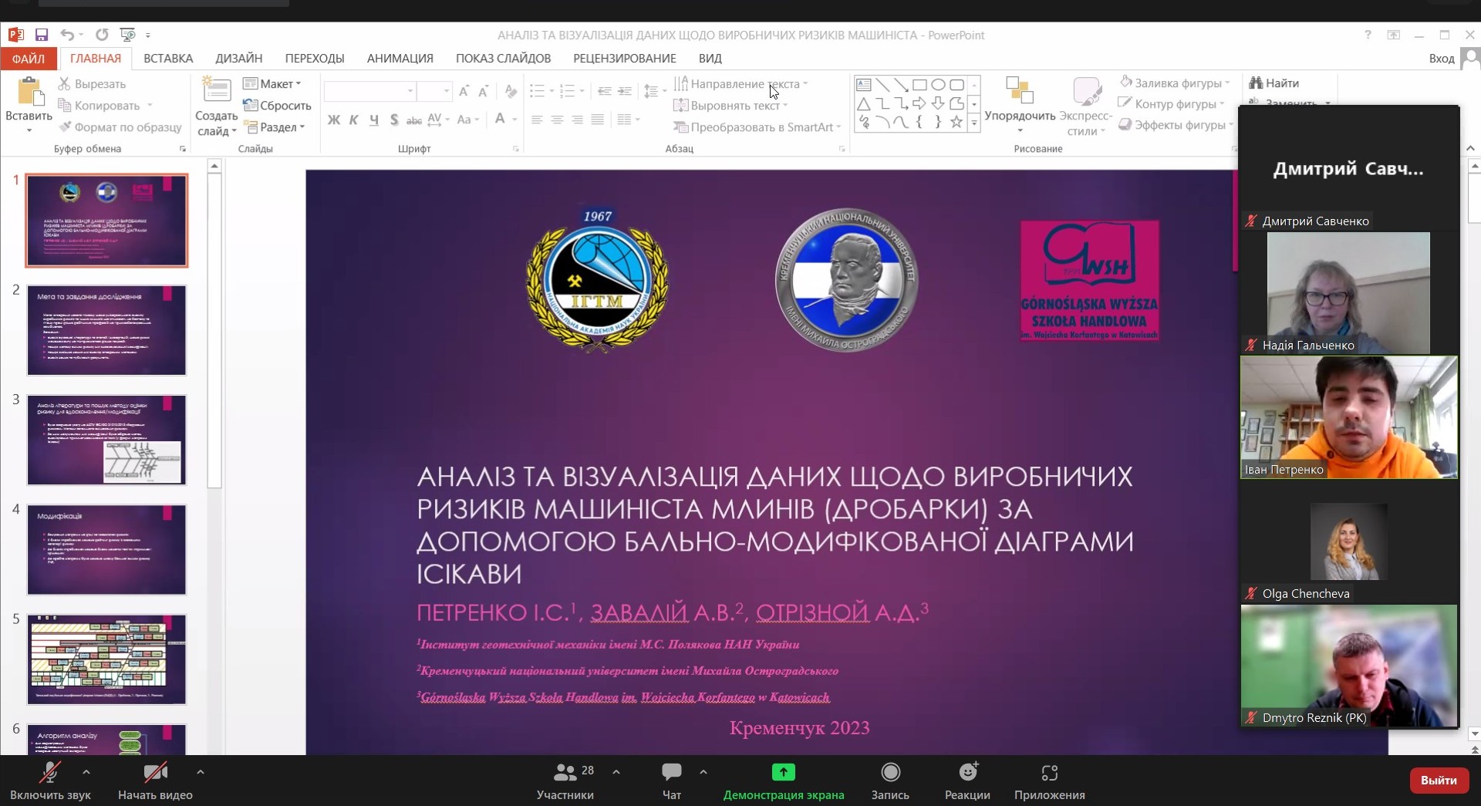
Task: Toggle bold Ж formatting
Action: pos(334,120)
